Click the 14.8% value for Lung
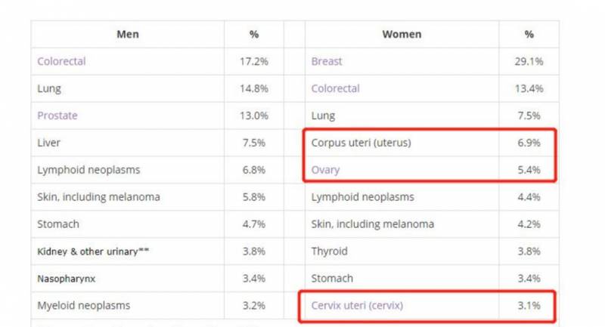The width and height of the screenshot is (605, 327). coord(253,88)
